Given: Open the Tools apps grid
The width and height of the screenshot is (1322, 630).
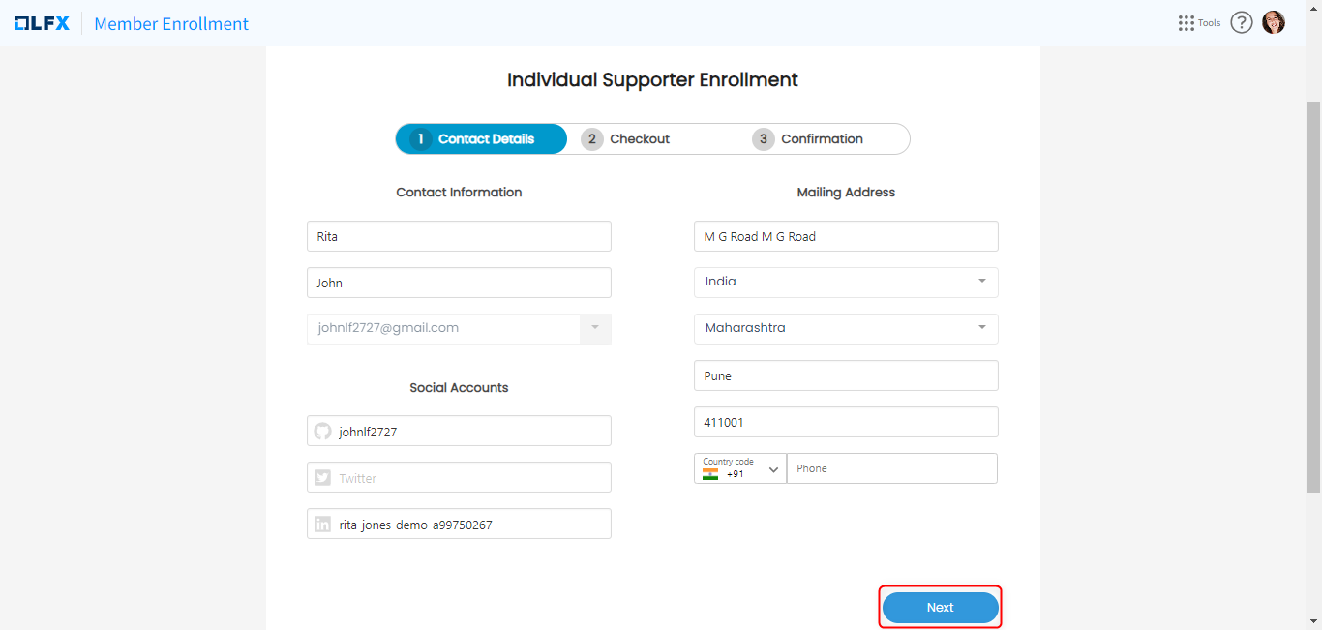Looking at the screenshot, I should tap(1187, 23).
